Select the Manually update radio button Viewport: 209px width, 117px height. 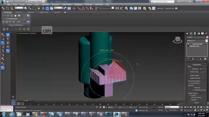(190, 100)
